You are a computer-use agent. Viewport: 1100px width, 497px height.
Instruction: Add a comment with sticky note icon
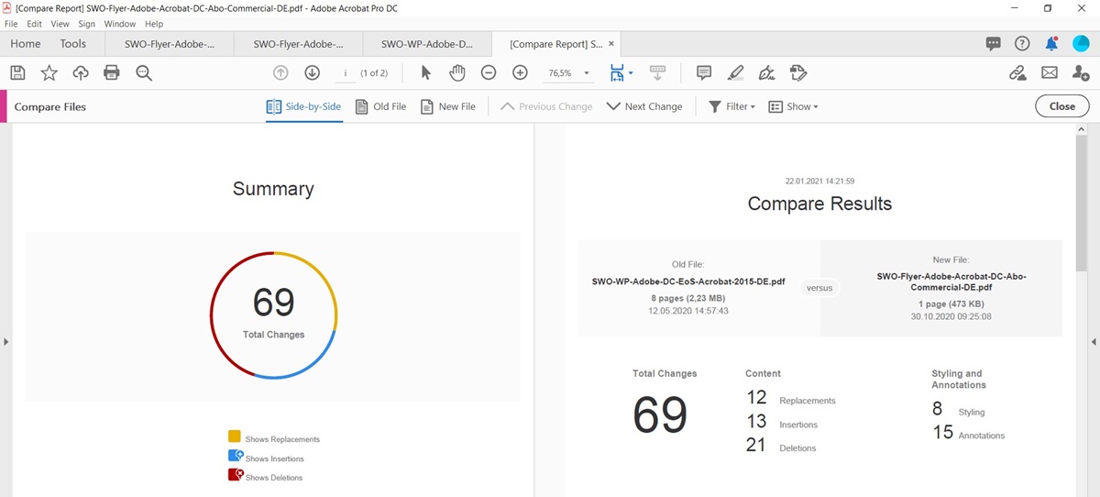pos(704,73)
